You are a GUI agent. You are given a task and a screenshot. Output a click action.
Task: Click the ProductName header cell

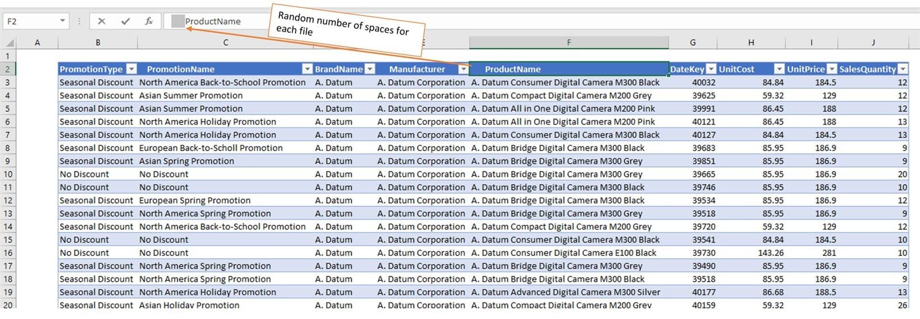coord(569,69)
